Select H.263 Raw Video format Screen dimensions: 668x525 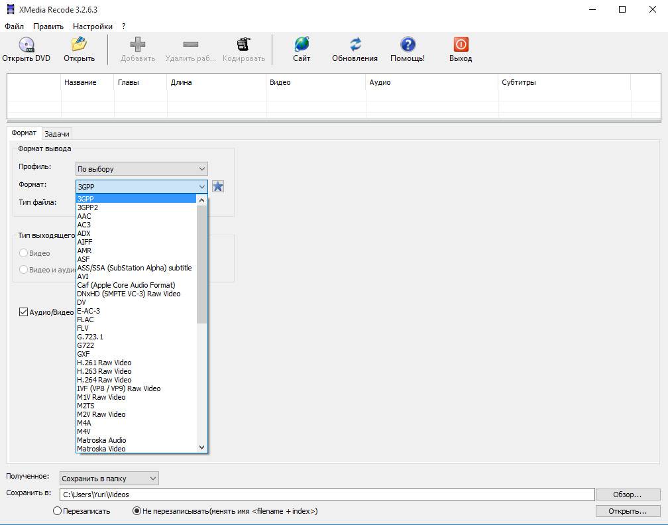(x=137, y=371)
